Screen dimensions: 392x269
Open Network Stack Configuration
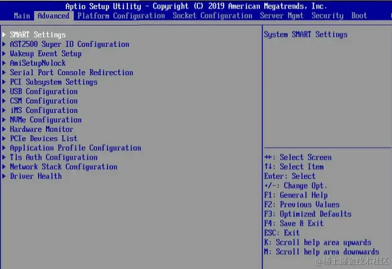(x=64, y=167)
